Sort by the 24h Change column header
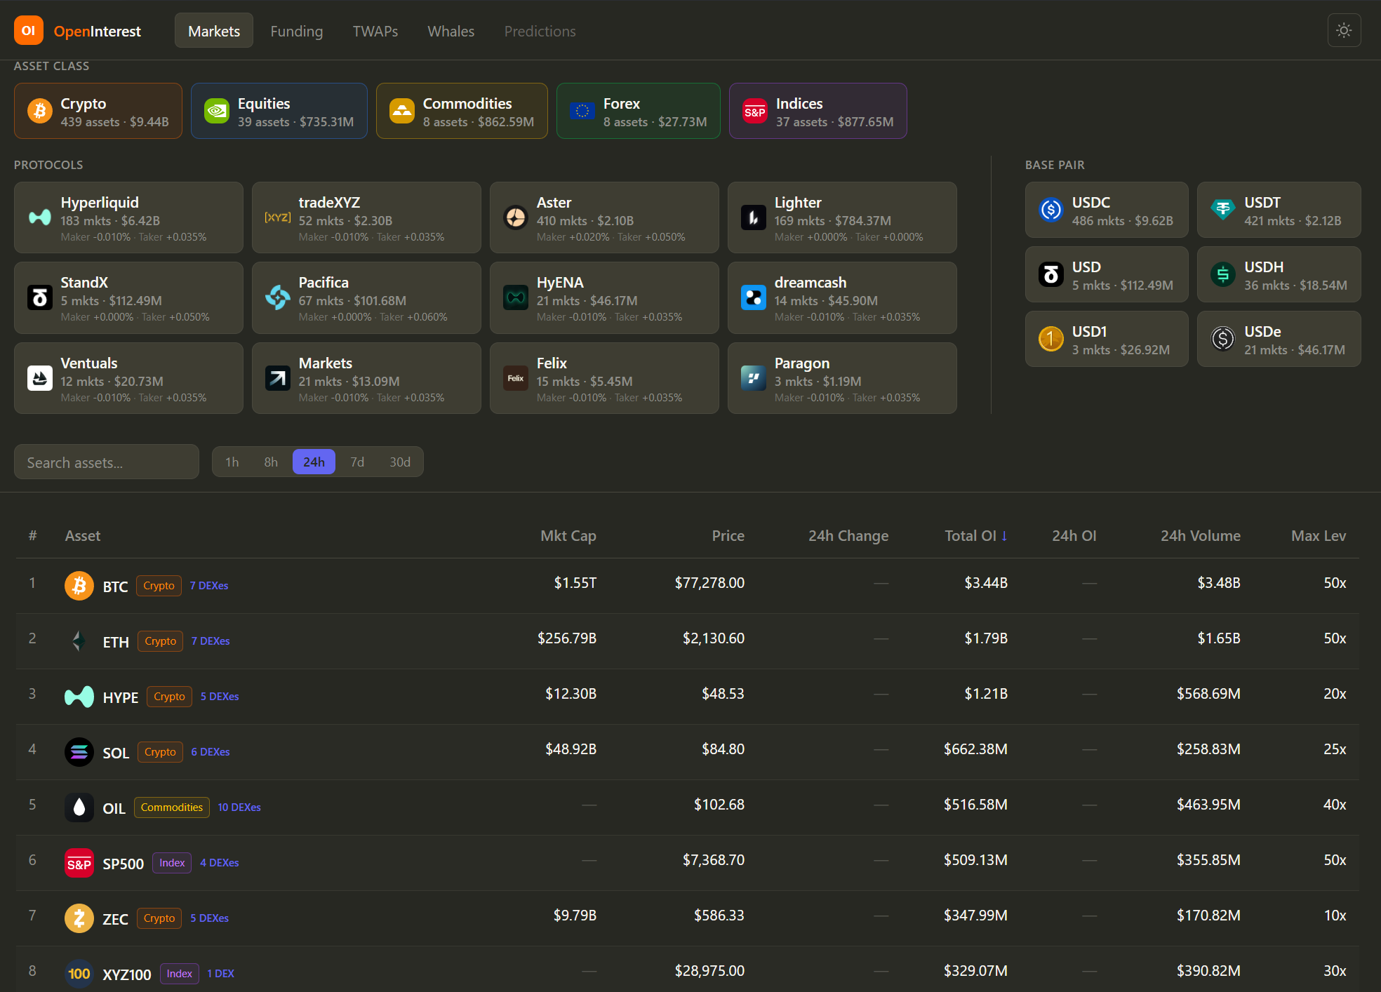The width and height of the screenshot is (1381, 992). (848, 535)
